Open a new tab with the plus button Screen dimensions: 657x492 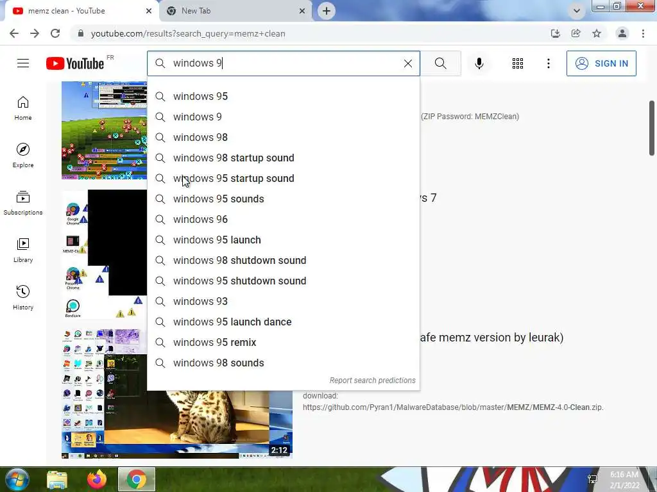(327, 11)
